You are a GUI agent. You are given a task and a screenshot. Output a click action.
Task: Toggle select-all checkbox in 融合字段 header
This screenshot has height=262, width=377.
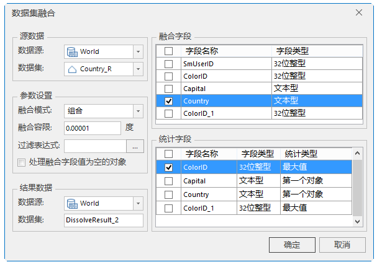[168, 51]
